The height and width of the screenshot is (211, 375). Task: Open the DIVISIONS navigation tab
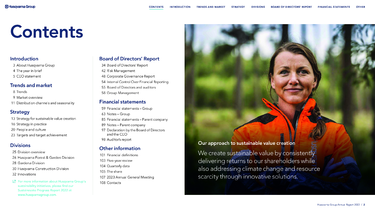click(x=258, y=7)
